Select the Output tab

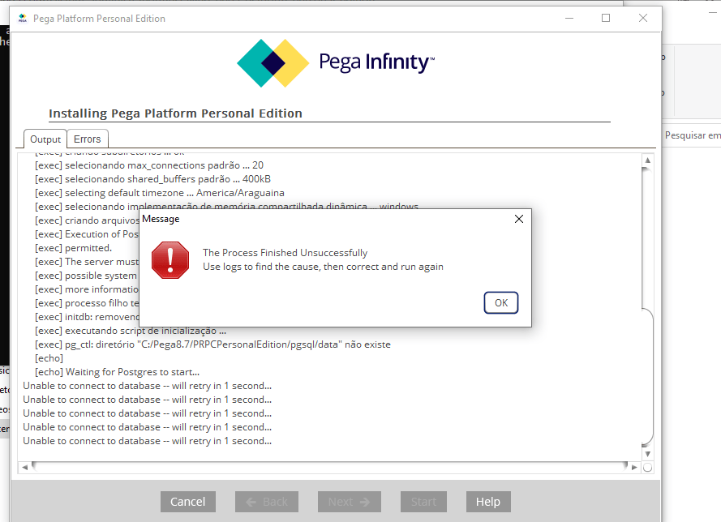[45, 139]
